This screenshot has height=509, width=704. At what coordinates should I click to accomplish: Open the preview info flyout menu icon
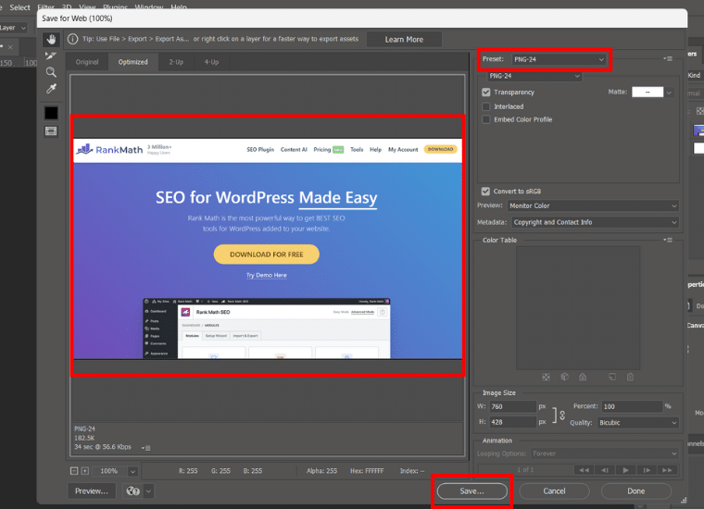[146, 448]
